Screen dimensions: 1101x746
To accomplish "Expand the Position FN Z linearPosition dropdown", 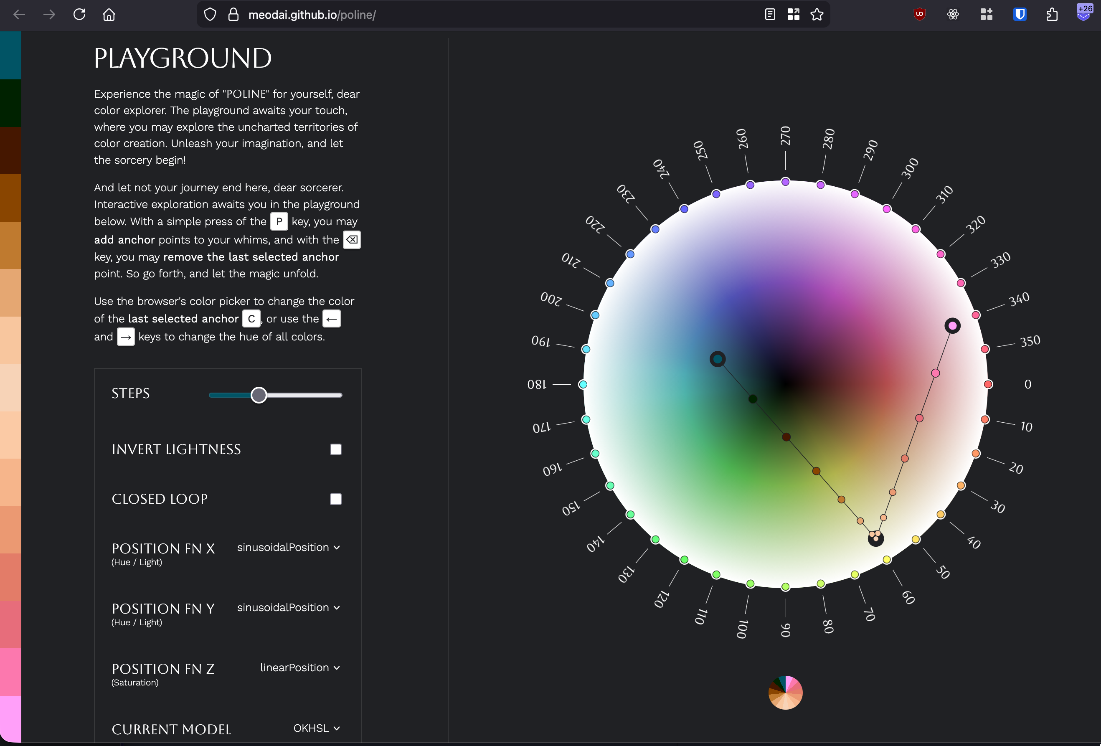I will point(299,667).
